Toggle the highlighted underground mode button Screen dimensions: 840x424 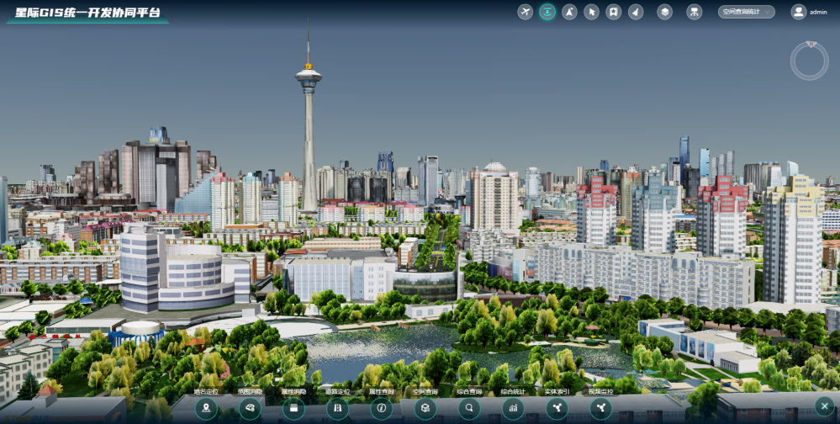547,12
